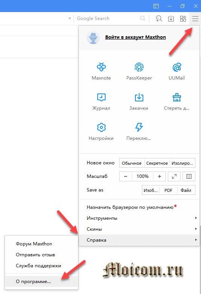Save page as Файл
The width and height of the screenshot is (201, 294).
[x=186, y=190]
